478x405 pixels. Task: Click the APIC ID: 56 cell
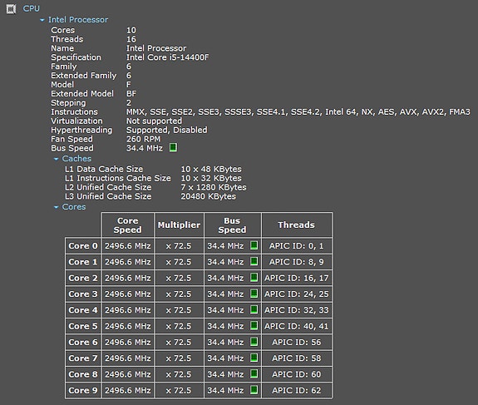[297, 342]
